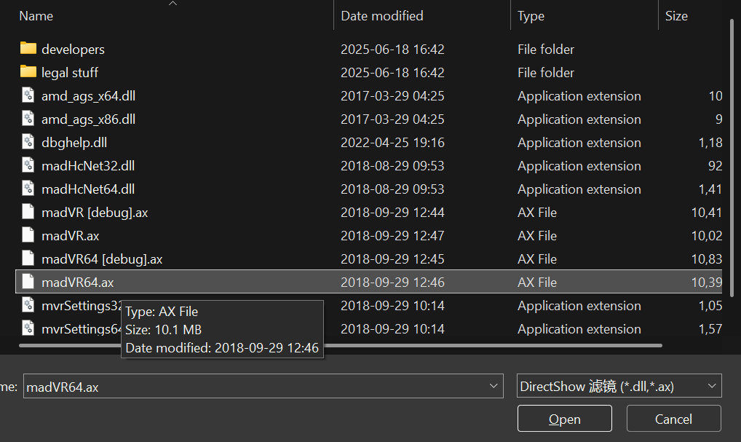Click the dbghelp.dll file icon
Image resolution: width=741 pixels, height=442 pixels.
[28, 141]
